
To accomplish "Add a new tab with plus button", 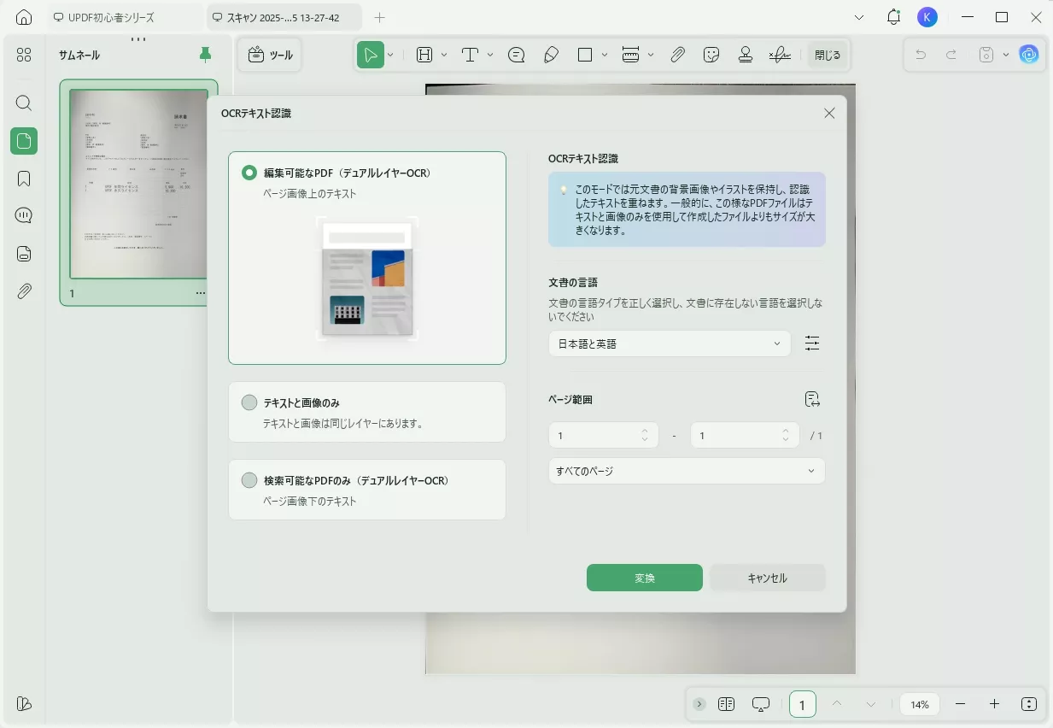I will pyautogui.click(x=380, y=17).
